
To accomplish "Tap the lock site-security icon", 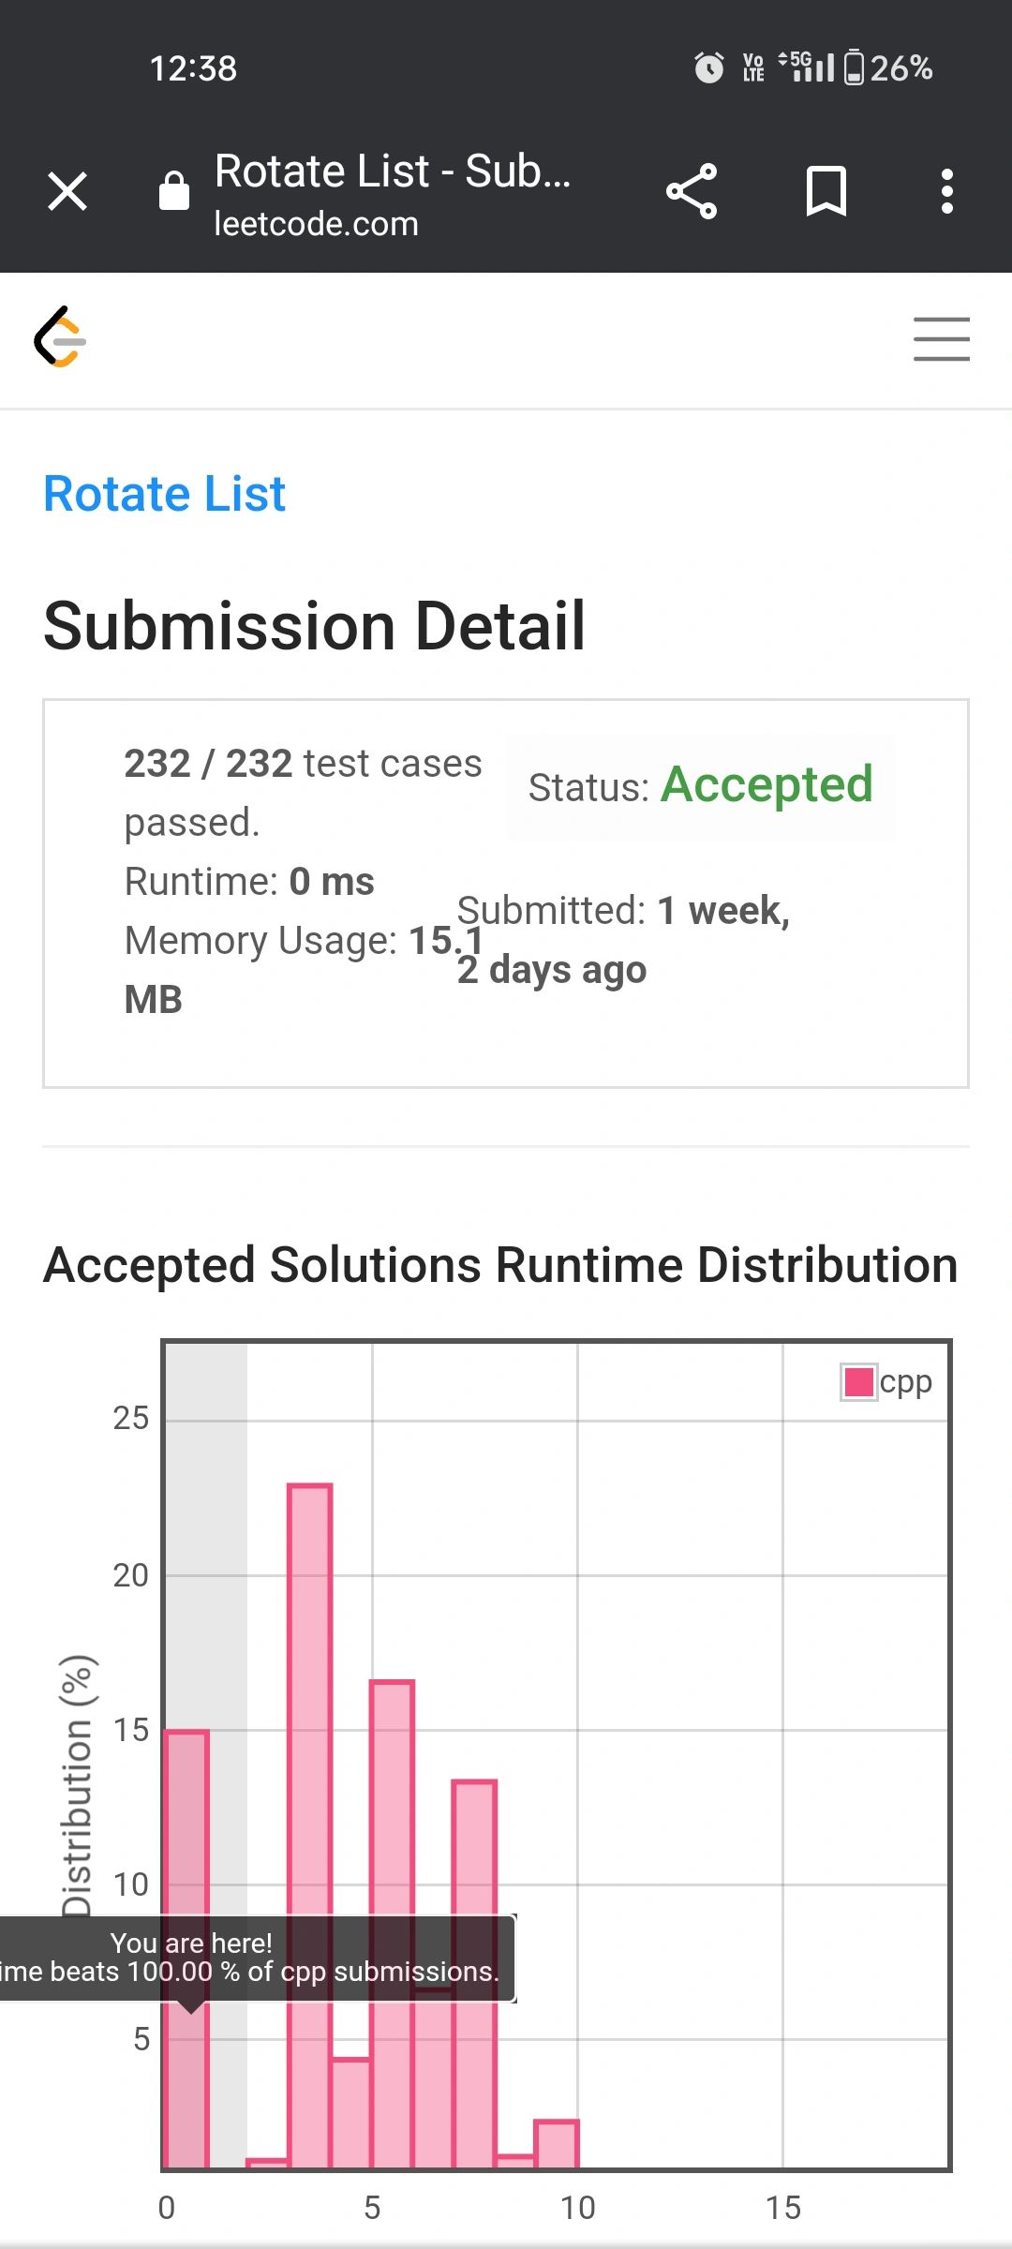I will pyautogui.click(x=174, y=190).
